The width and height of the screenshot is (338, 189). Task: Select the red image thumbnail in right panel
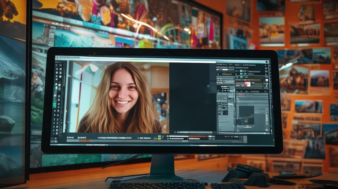click(247, 84)
